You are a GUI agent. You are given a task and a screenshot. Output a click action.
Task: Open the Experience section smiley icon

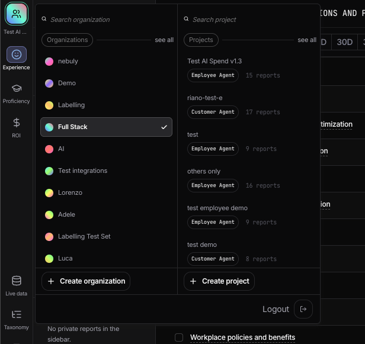pyautogui.click(x=17, y=54)
